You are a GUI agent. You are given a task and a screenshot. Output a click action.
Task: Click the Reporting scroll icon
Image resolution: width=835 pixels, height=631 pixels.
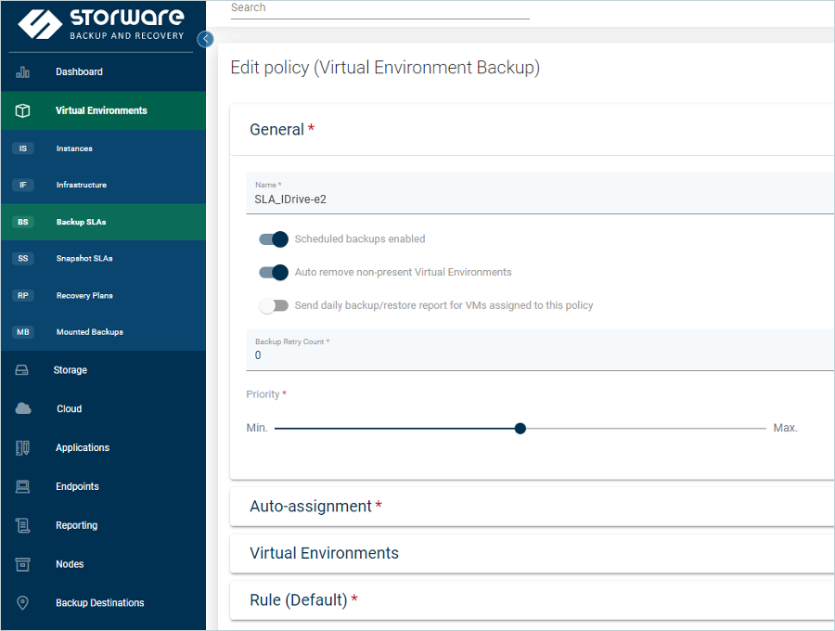pos(22,525)
